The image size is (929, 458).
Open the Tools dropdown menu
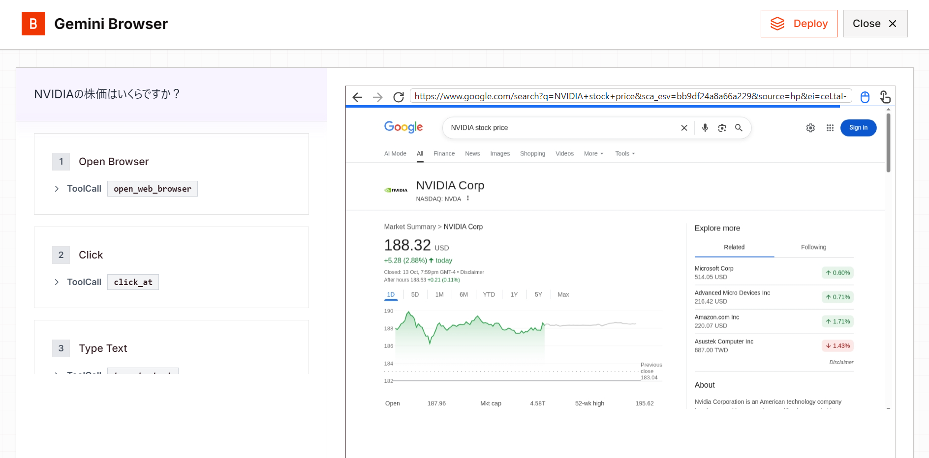[624, 154]
